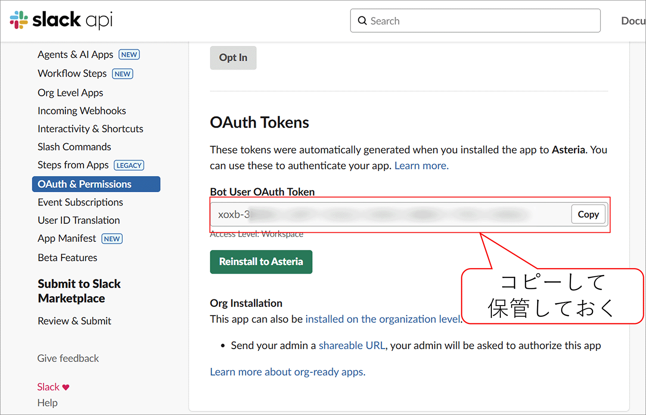The image size is (646, 415).
Task: Click the search magnifier icon
Action: click(x=363, y=21)
